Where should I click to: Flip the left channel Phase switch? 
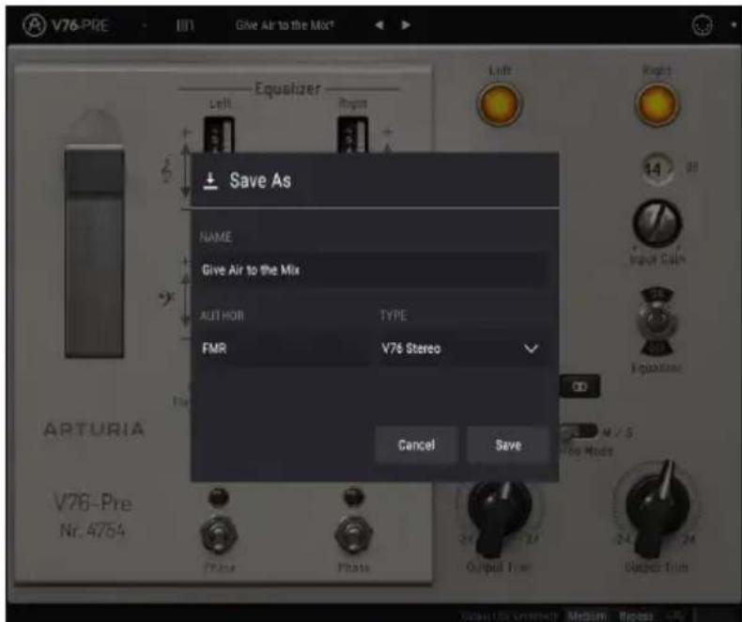(x=218, y=535)
